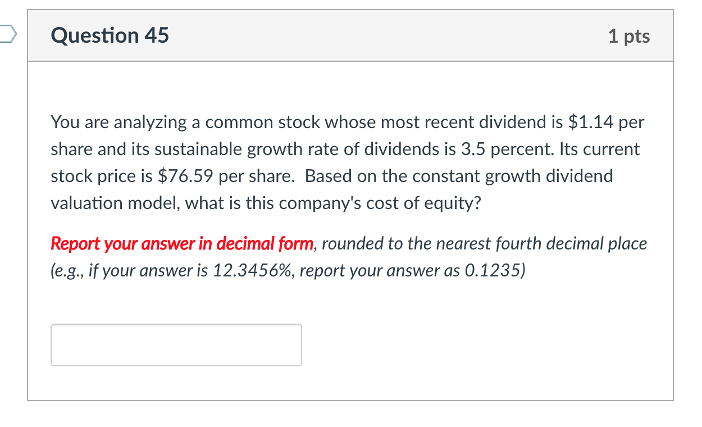
Task: Click the Question 45 title text
Action: (110, 35)
